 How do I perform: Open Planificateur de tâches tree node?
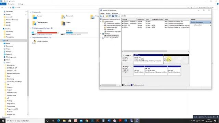pos(113,24)
